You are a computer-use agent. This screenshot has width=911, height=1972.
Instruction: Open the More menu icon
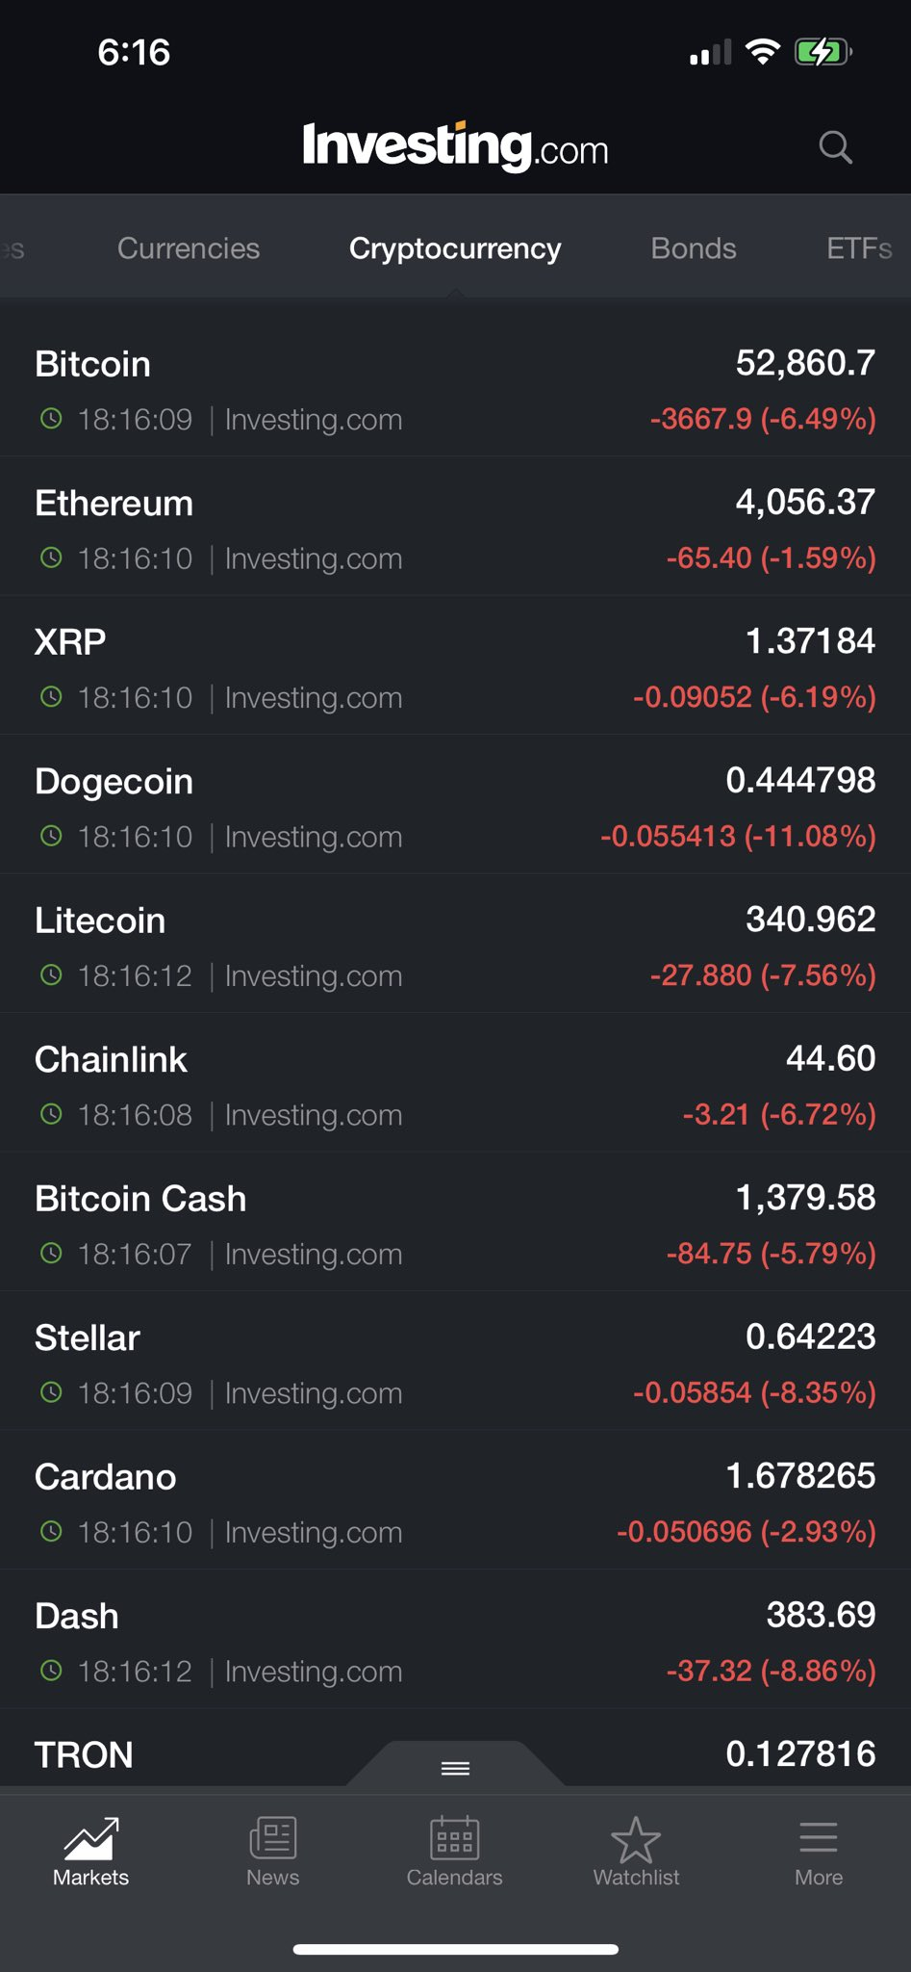click(818, 1839)
